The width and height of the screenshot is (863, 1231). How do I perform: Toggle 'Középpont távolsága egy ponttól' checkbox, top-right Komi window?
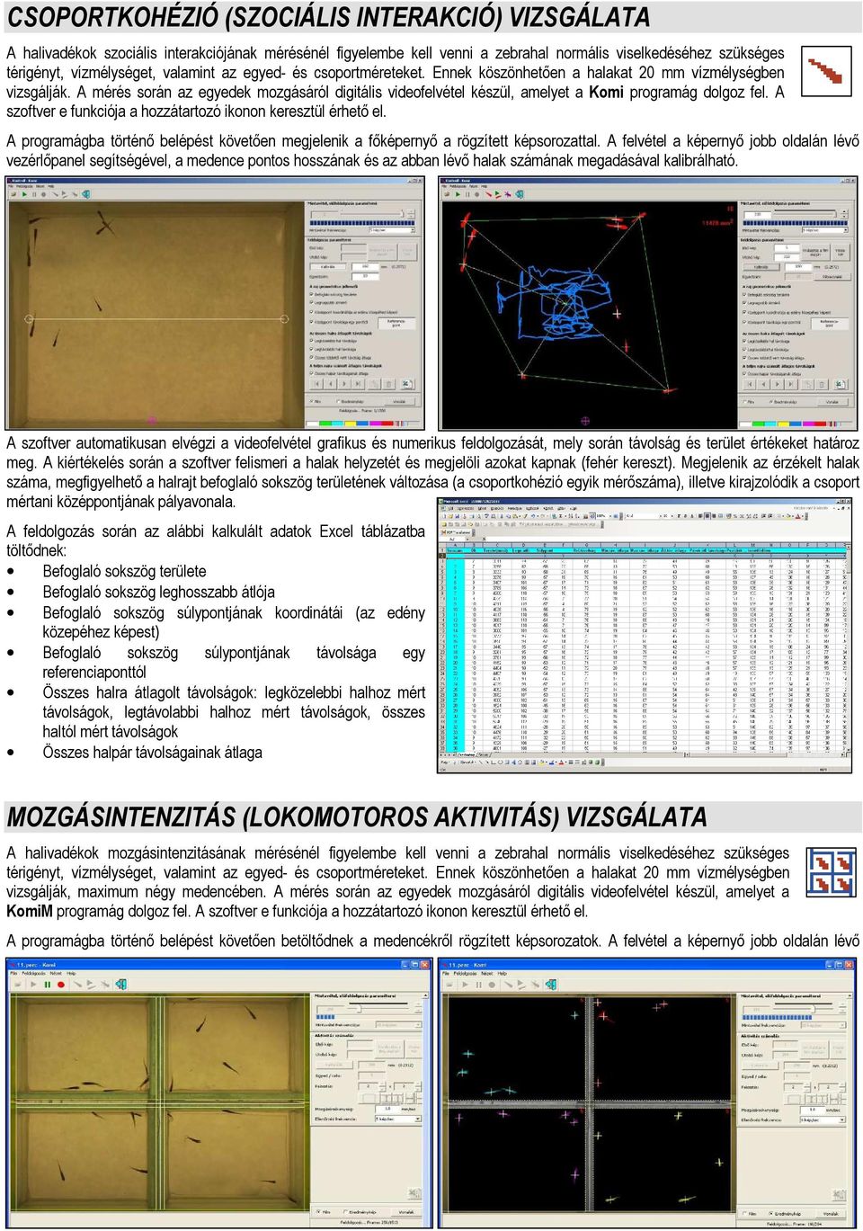744,322
